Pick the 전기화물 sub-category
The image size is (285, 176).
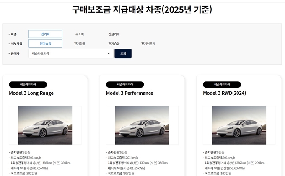[x=80, y=44]
